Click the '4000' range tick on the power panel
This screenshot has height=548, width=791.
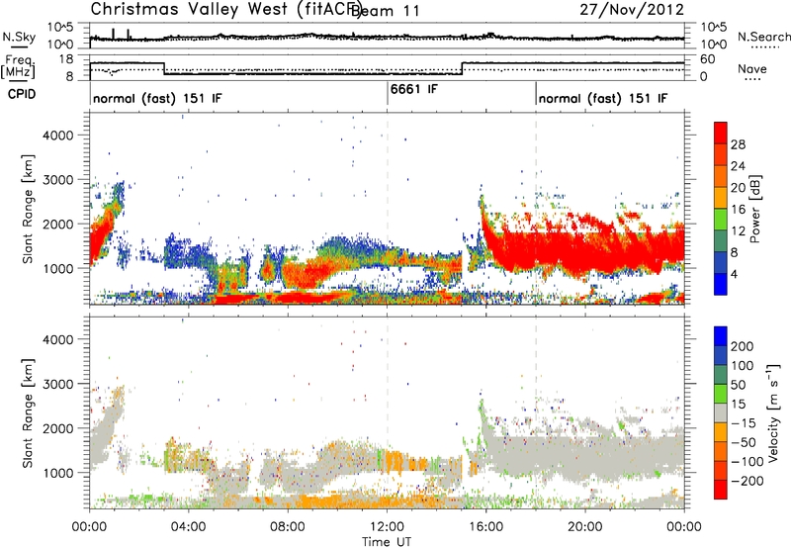(57, 136)
